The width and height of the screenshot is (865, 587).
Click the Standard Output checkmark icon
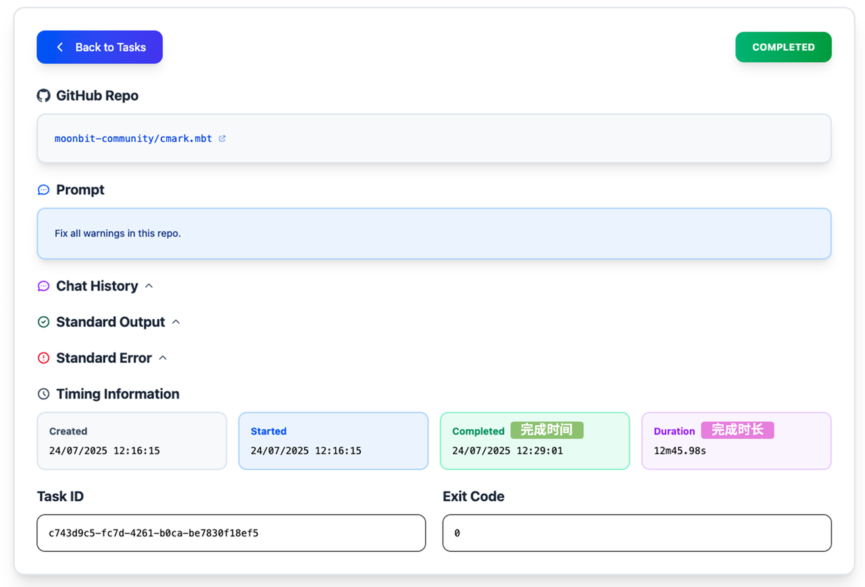[44, 322]
